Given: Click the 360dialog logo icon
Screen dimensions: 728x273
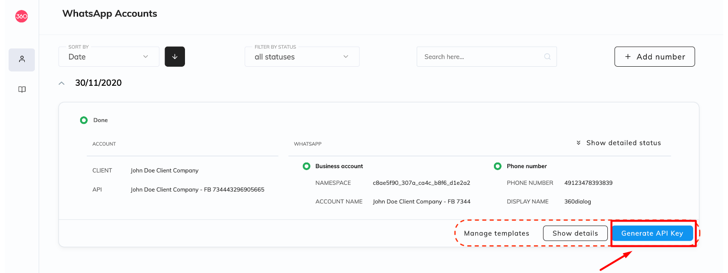Looking at the screenshot, I should (x=21, y=16).
